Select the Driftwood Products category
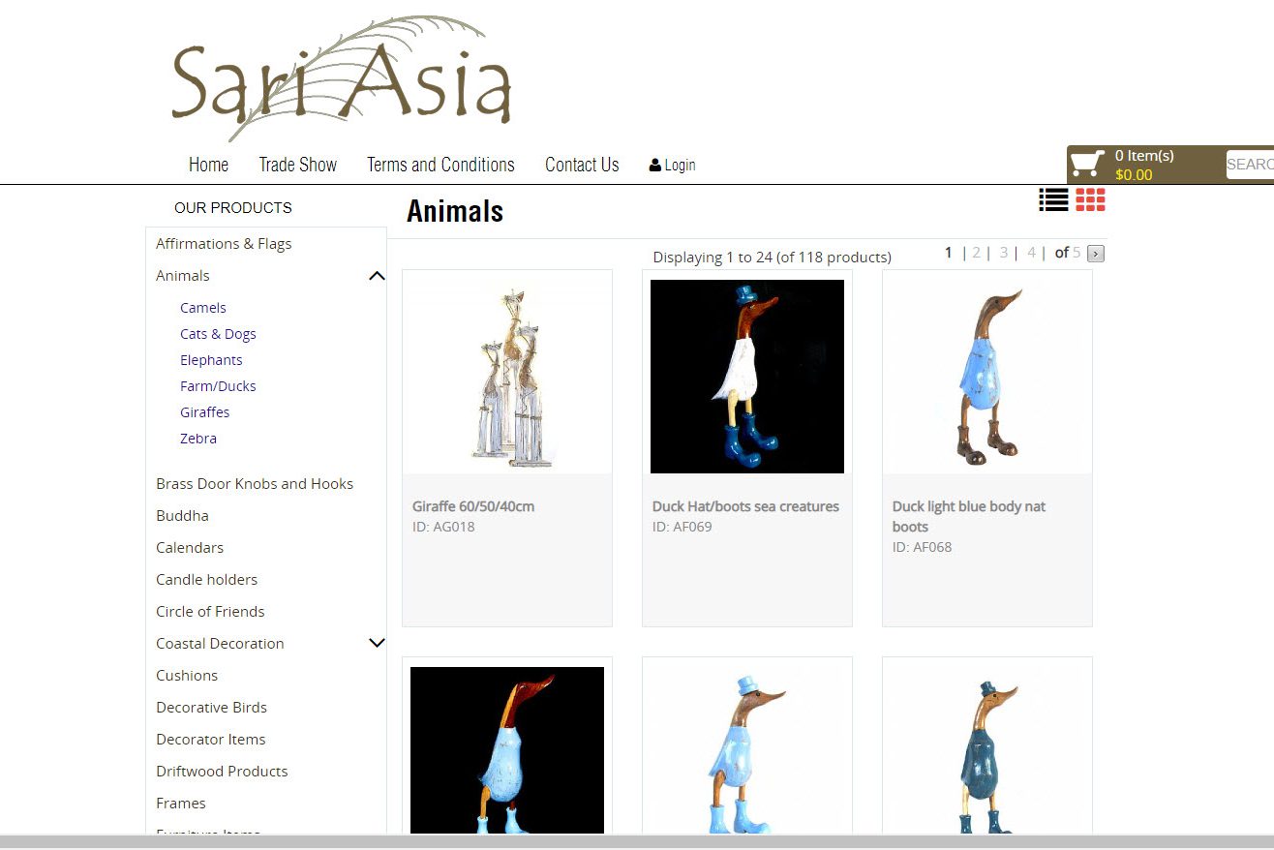1274x850 pixels. tap(222, 772)
